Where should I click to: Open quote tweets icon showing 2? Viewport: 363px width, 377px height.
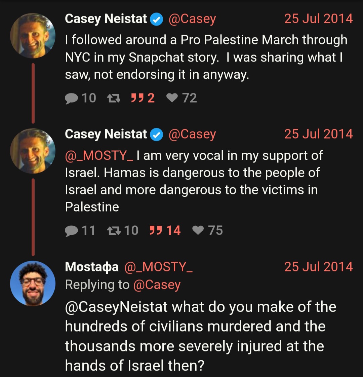pos(137,98)
